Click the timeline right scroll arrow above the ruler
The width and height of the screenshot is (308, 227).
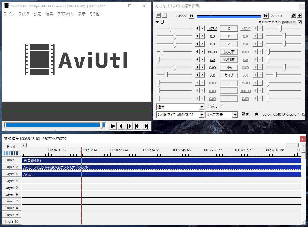303,145
